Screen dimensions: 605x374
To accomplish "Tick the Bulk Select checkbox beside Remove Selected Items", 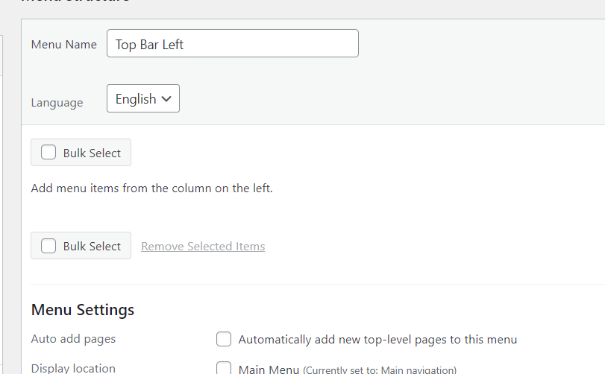I will [48, 246].
